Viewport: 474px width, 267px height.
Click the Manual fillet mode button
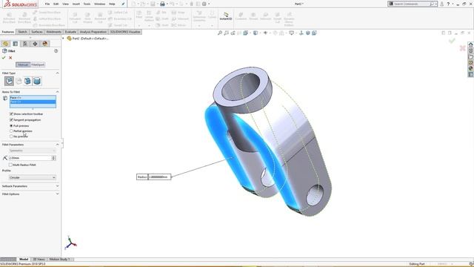coord(23,65)
